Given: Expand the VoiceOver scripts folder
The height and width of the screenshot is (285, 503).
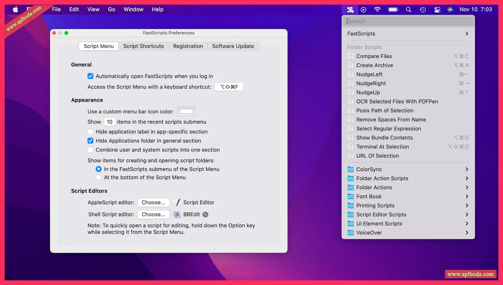Looking at the screenshot, I should (x=408, y=233).
